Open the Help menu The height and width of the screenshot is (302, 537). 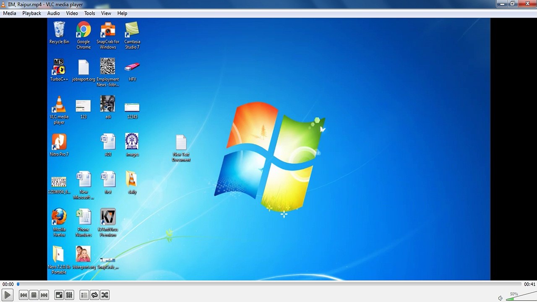click(122, 13)
